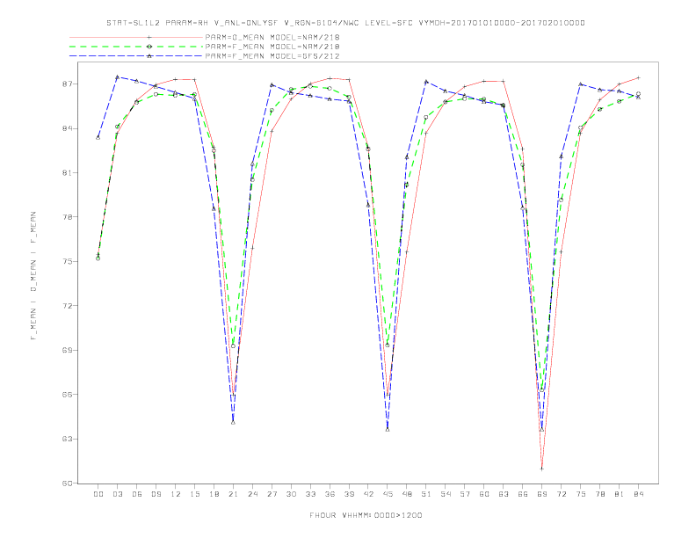Click the blue GFS triangle peak at hour 03
The image size is (696, 538).
click(x=117, y=77)
